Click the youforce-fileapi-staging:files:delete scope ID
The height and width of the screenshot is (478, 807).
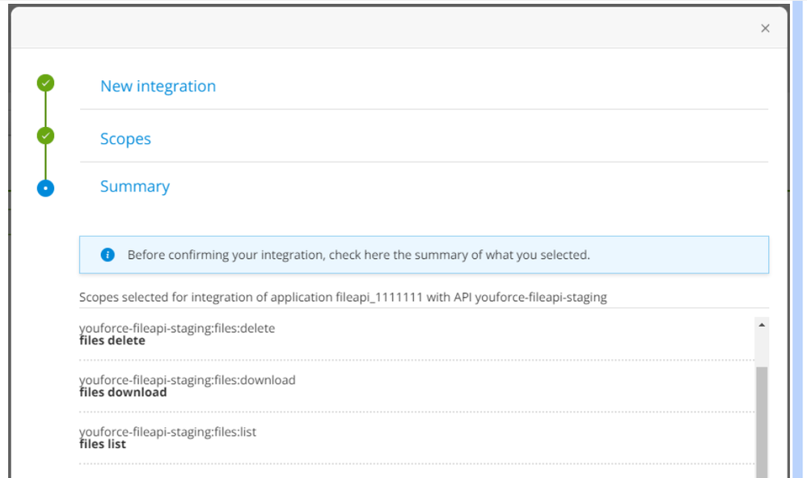[x=177, y=328]
